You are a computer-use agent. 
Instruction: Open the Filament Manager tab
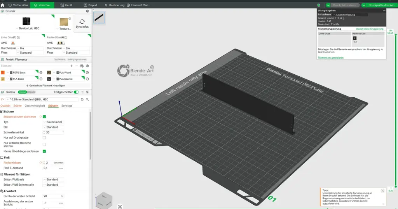pyautogui.click(x=138, y=5)
